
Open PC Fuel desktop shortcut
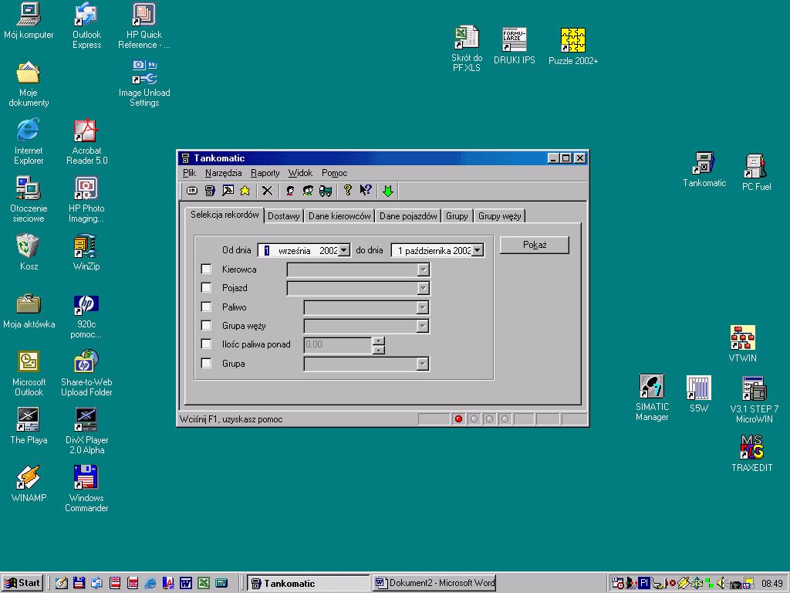[756, 167]
